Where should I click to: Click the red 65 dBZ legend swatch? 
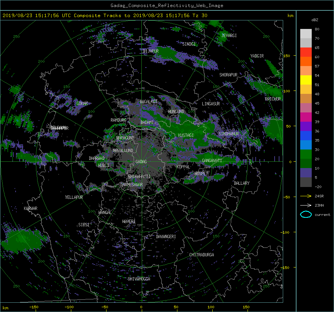tap(306, 52)
